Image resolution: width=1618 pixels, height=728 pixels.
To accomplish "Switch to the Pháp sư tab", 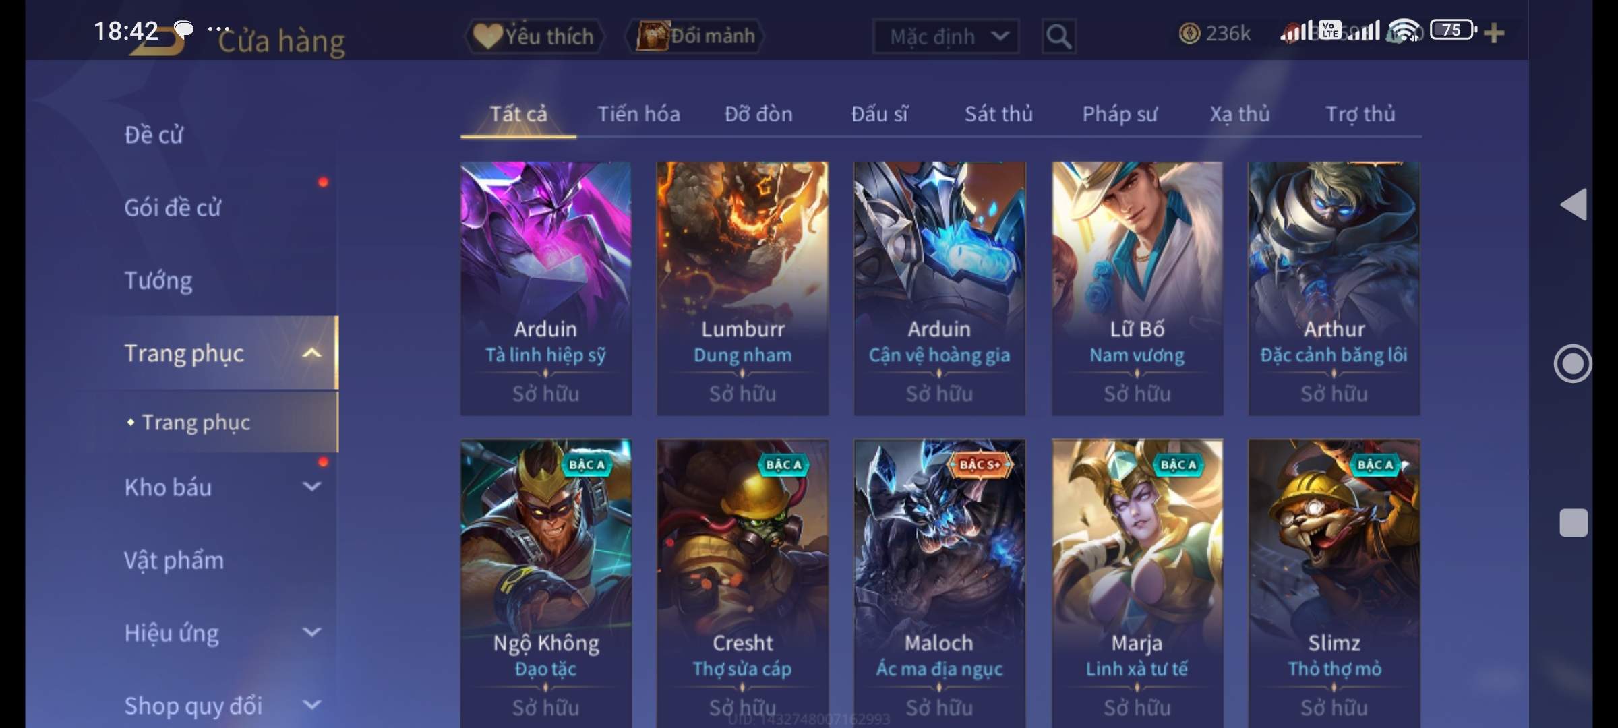I will point(1120,114).
